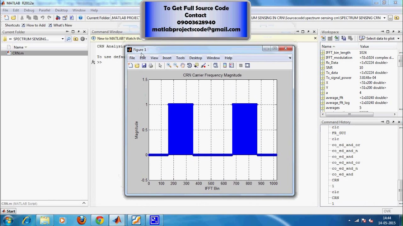403x226 pixels.
Task: Click the Import Data icon in Workspace
Action: (x=337, y=38)
